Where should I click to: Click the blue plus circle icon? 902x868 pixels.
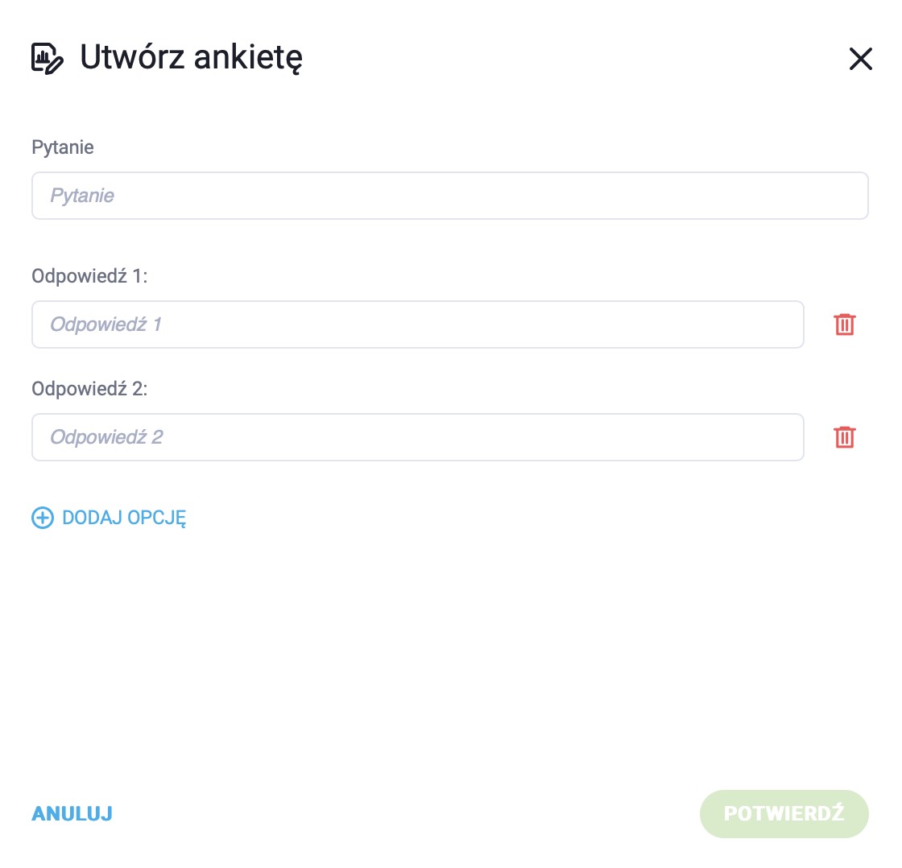[x=43, y=518]
